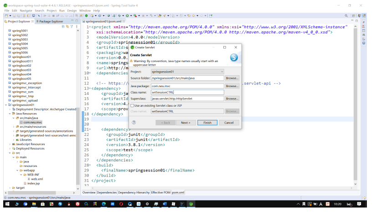The width and height of the screenshot is (376, 213).
Task: Click Collapse All icon in Project Explorer
Action: 63,26
